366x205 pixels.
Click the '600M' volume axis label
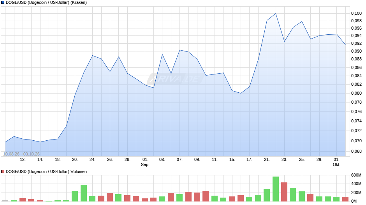[x=356, y=175]
